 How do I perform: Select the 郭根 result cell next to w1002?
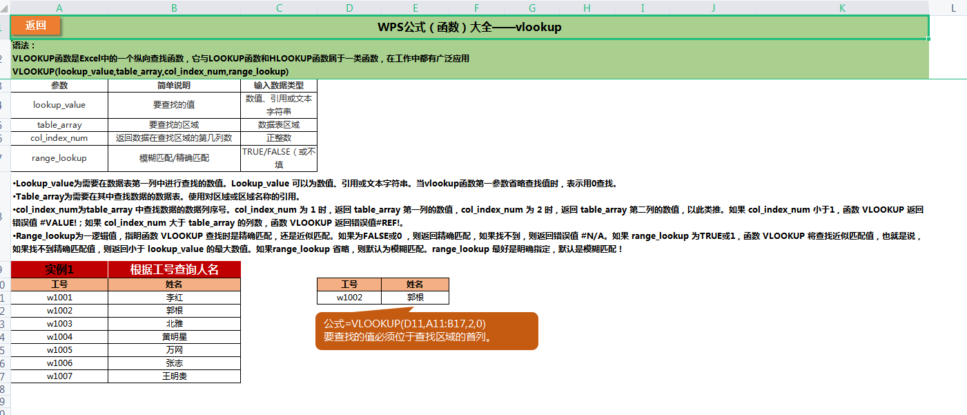coord(415,297)
